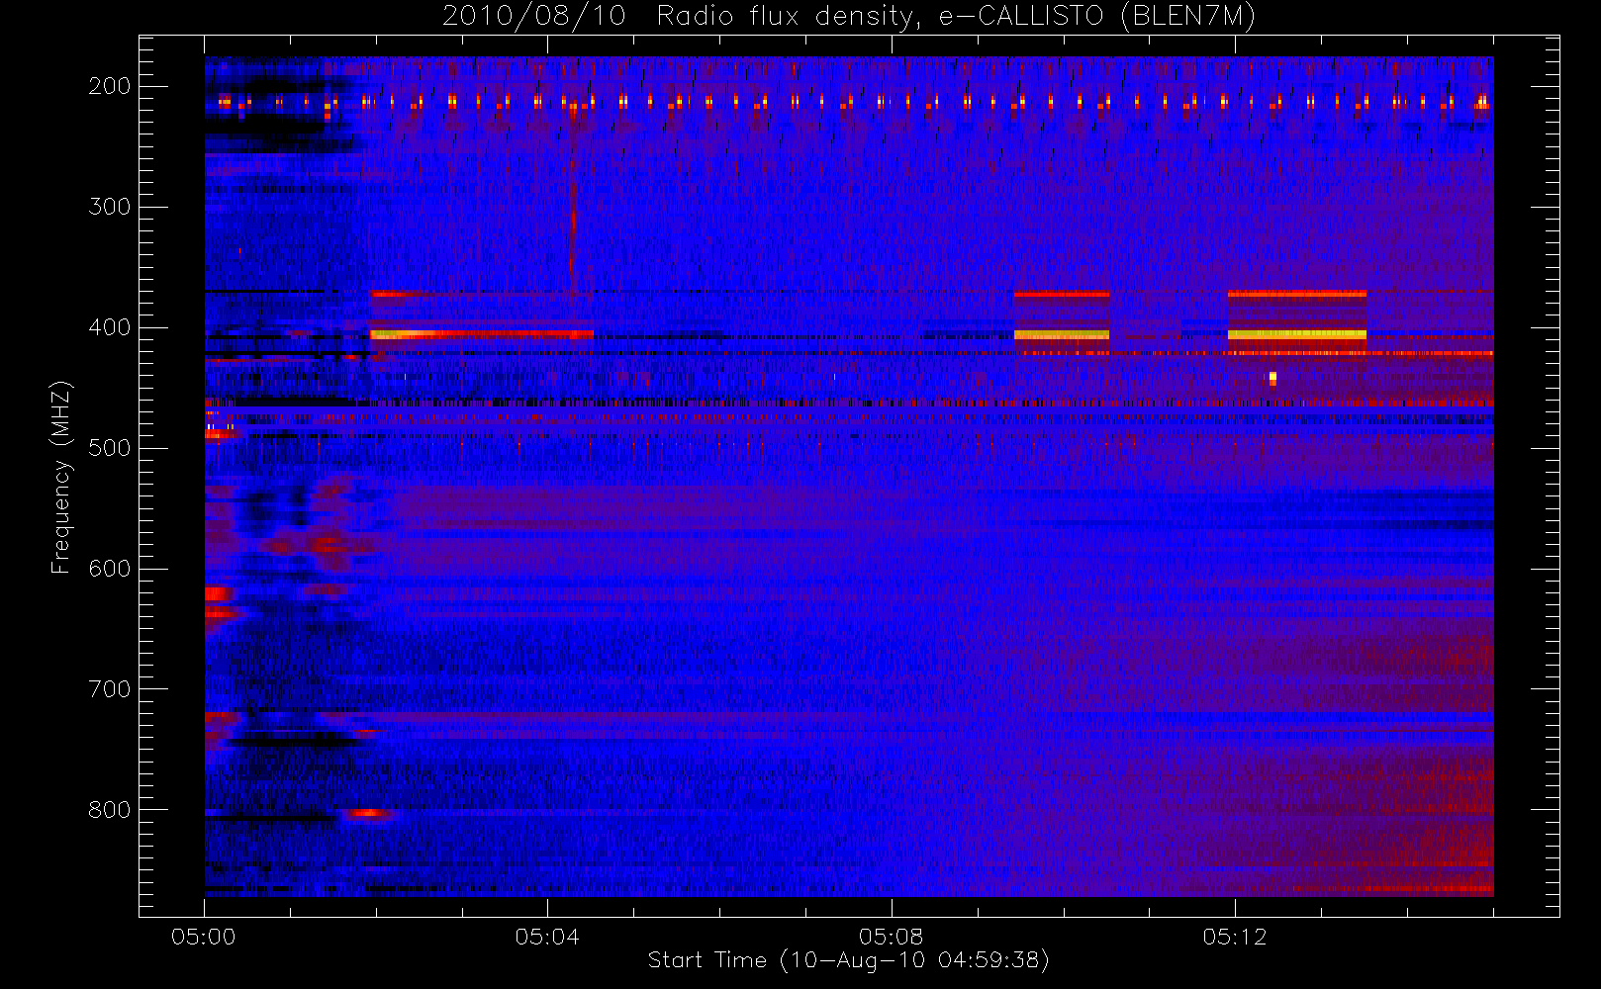Click the 400 frequency tick label
Viewport: 1601px width, 989px height.
(110, 327)
